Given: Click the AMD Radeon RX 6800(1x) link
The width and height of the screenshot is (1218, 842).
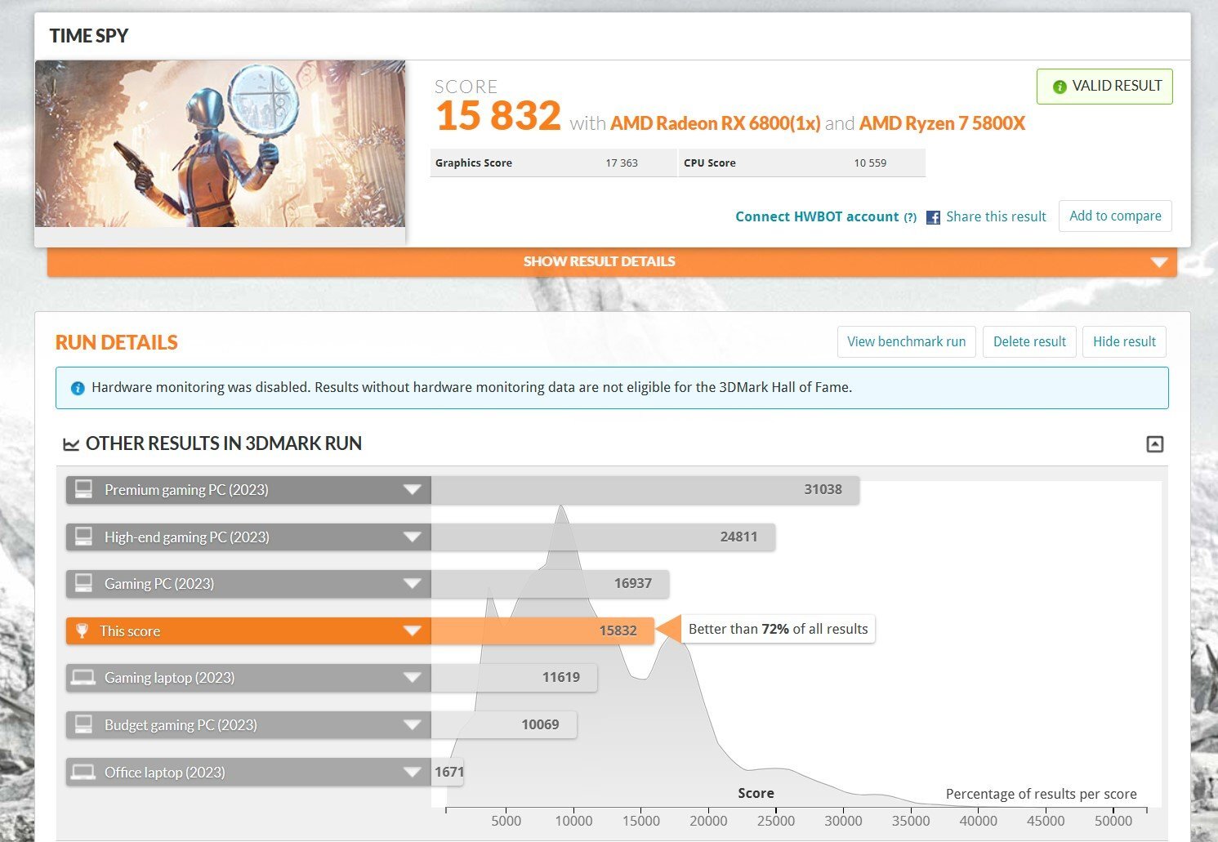Looking at the screenshot, I should point(715,123).
